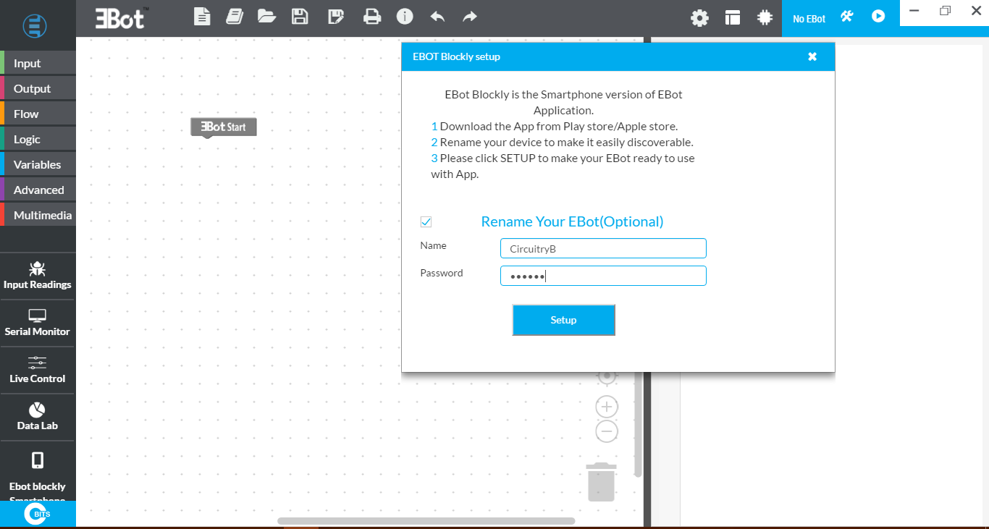Open Ebot blockly smartphone setup

(38, 471)
